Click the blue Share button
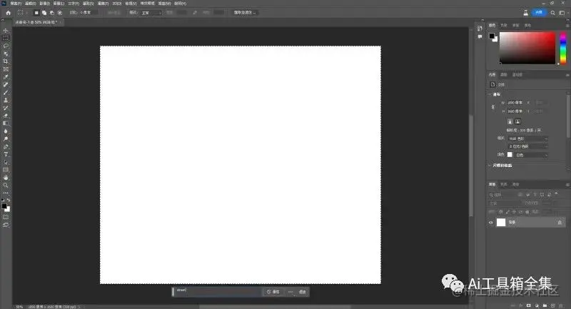 [539, 13]
